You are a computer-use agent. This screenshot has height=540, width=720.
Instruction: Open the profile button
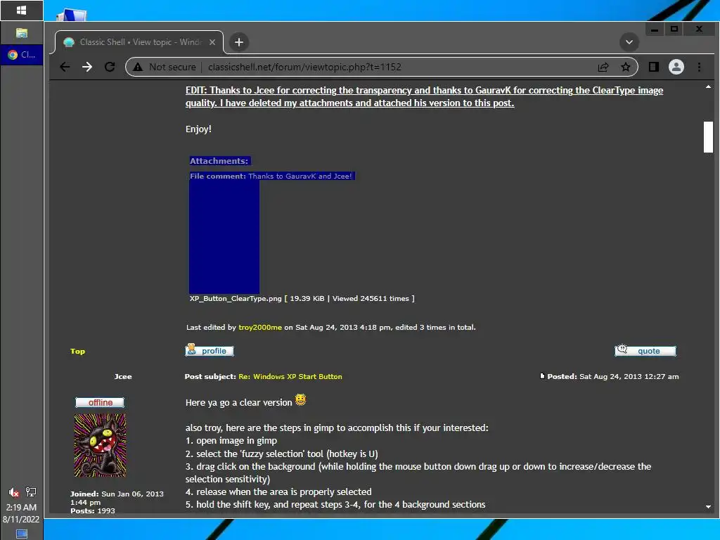click(210, 350)
